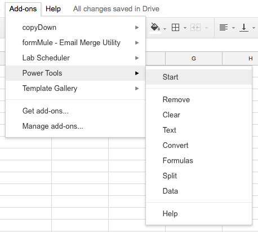Select column G header
Image resolution: width=258 pixels, height=232 pixels.
coord(194,59)
